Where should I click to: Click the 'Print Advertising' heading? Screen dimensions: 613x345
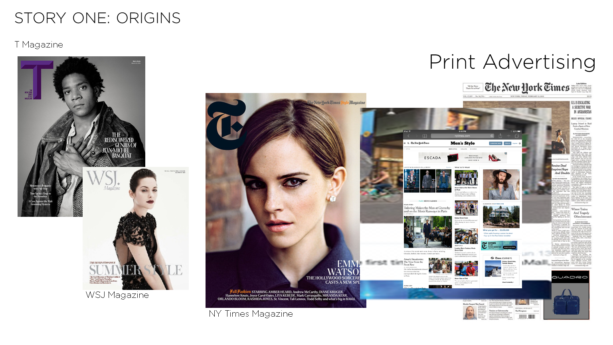click(x=512, y=62)
